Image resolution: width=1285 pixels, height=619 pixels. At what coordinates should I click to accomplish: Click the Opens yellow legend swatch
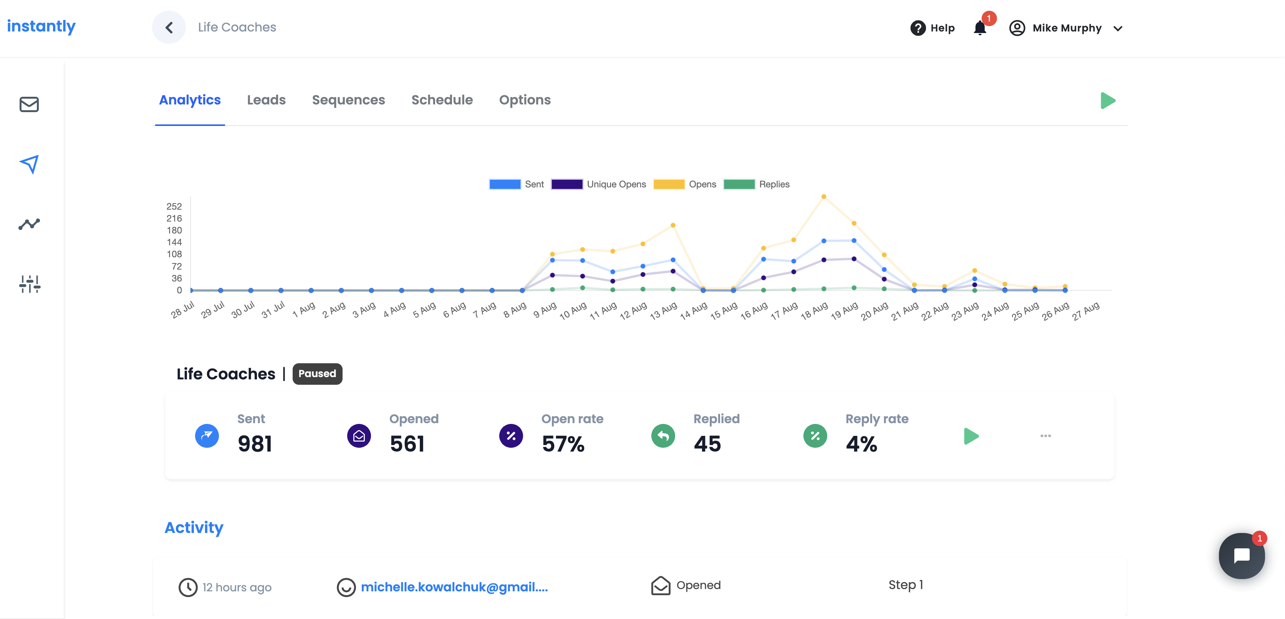669,184
